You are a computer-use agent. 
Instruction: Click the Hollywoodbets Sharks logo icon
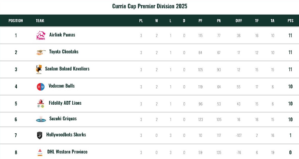point(40,135)
